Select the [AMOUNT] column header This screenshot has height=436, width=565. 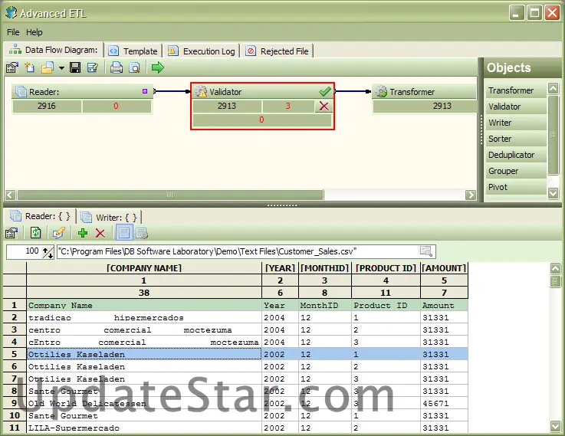pos(444,268)
